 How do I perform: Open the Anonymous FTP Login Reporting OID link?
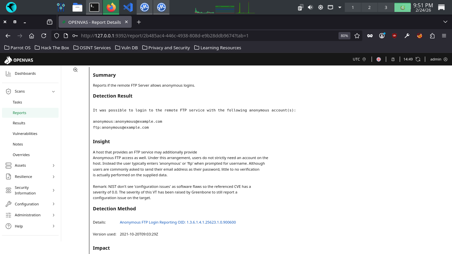(178, 222)
